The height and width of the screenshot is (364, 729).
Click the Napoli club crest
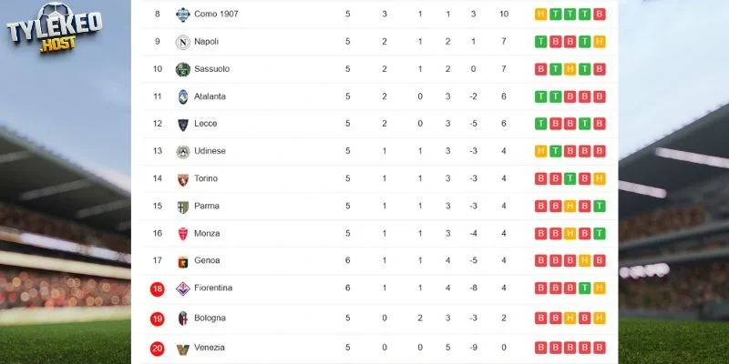click(x=183, y=42)
